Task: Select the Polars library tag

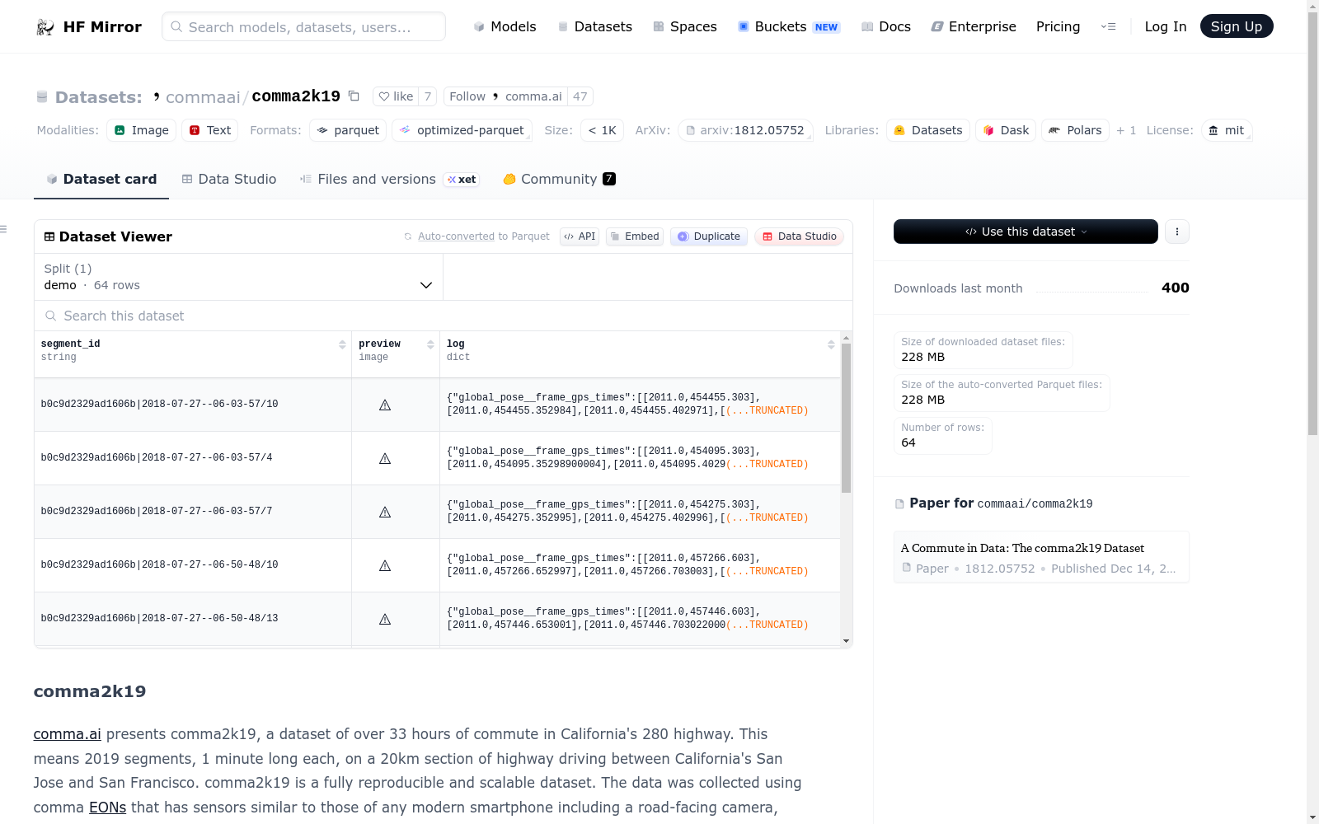Action: pyautogui.click(x=1075, y=130)
